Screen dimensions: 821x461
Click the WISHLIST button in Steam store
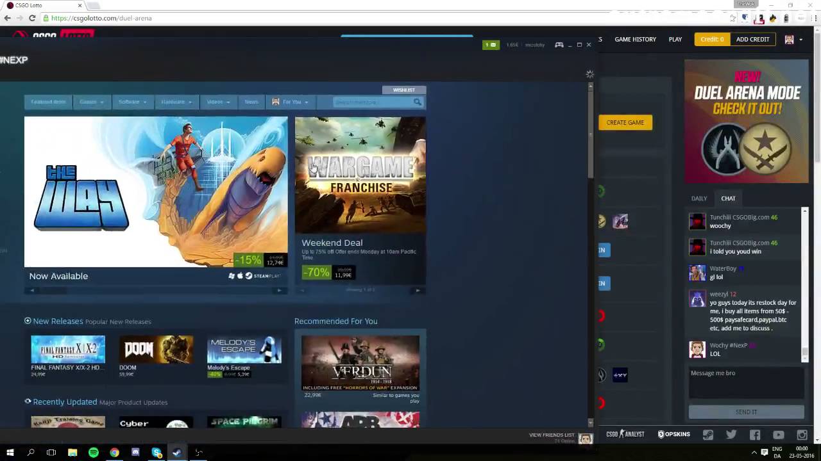(x=404, y=90)
